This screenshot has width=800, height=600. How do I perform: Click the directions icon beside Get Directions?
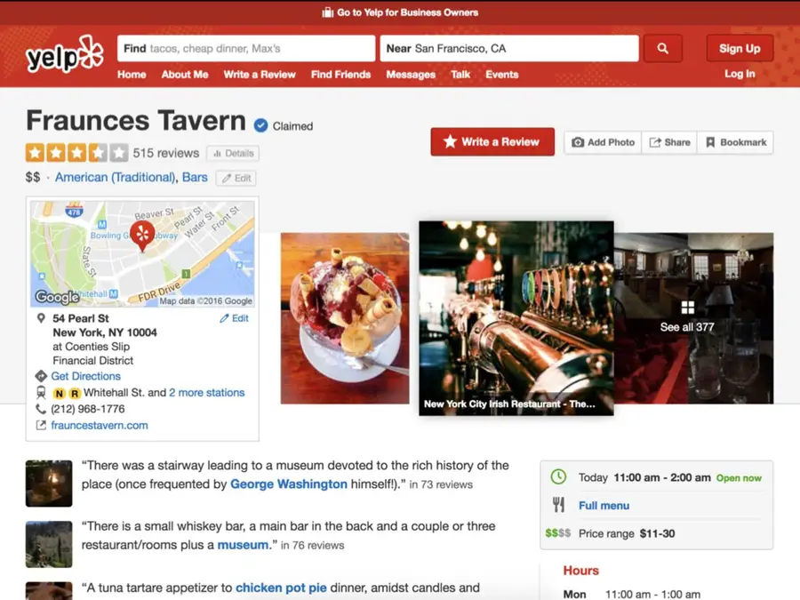[41, 376]
